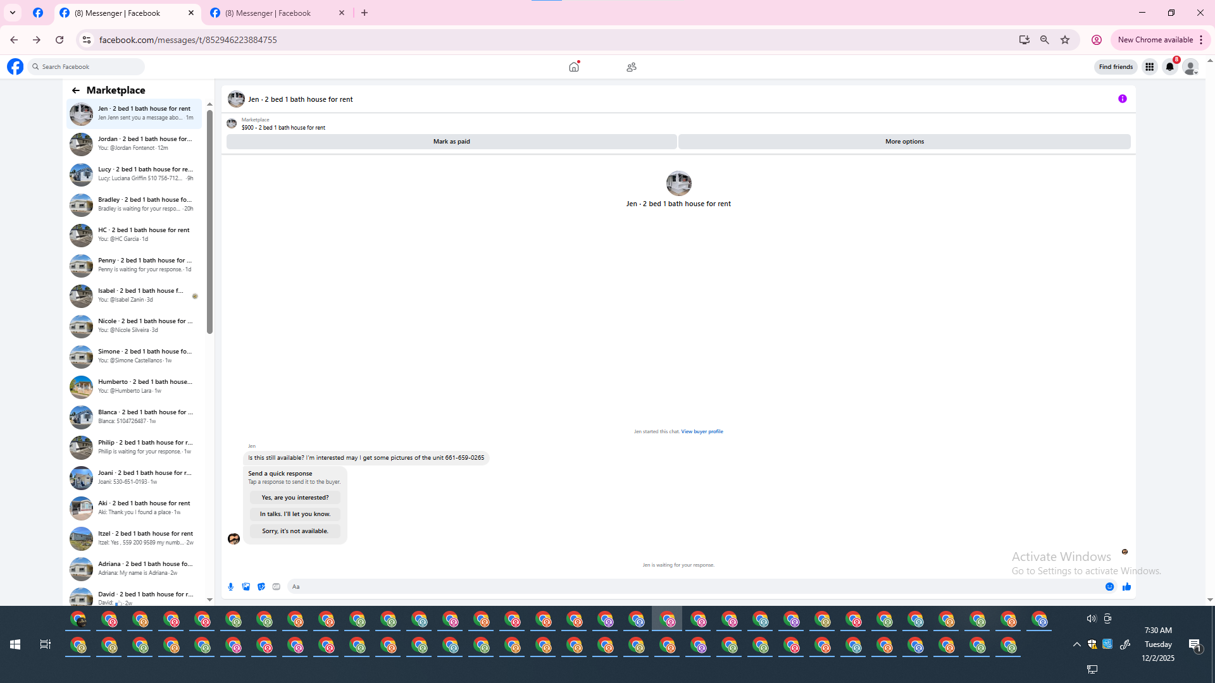Screen dimensions: 1215x683
Task: Open conversation information icon
Action: pyautogui.click(x=1122, y=99)
